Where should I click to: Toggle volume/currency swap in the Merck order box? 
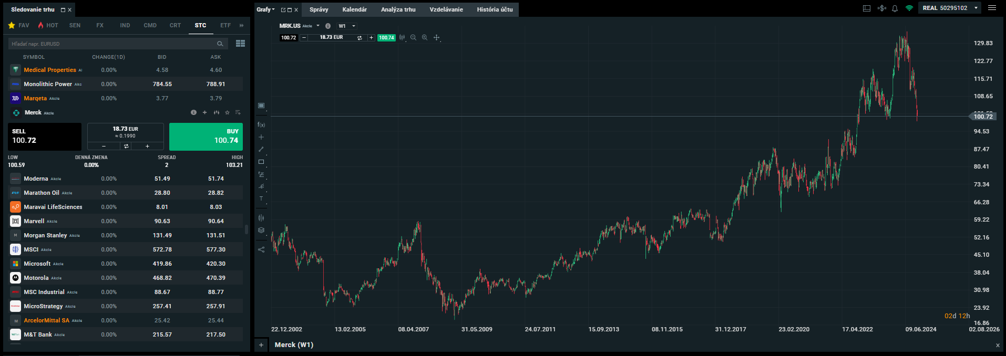[126, 146]
